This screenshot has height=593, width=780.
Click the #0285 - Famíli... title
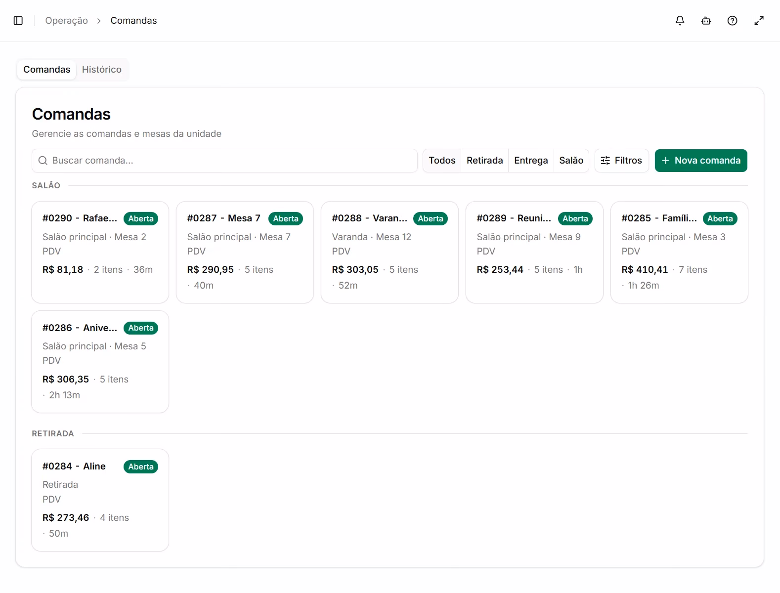click(x=659, y=218)
